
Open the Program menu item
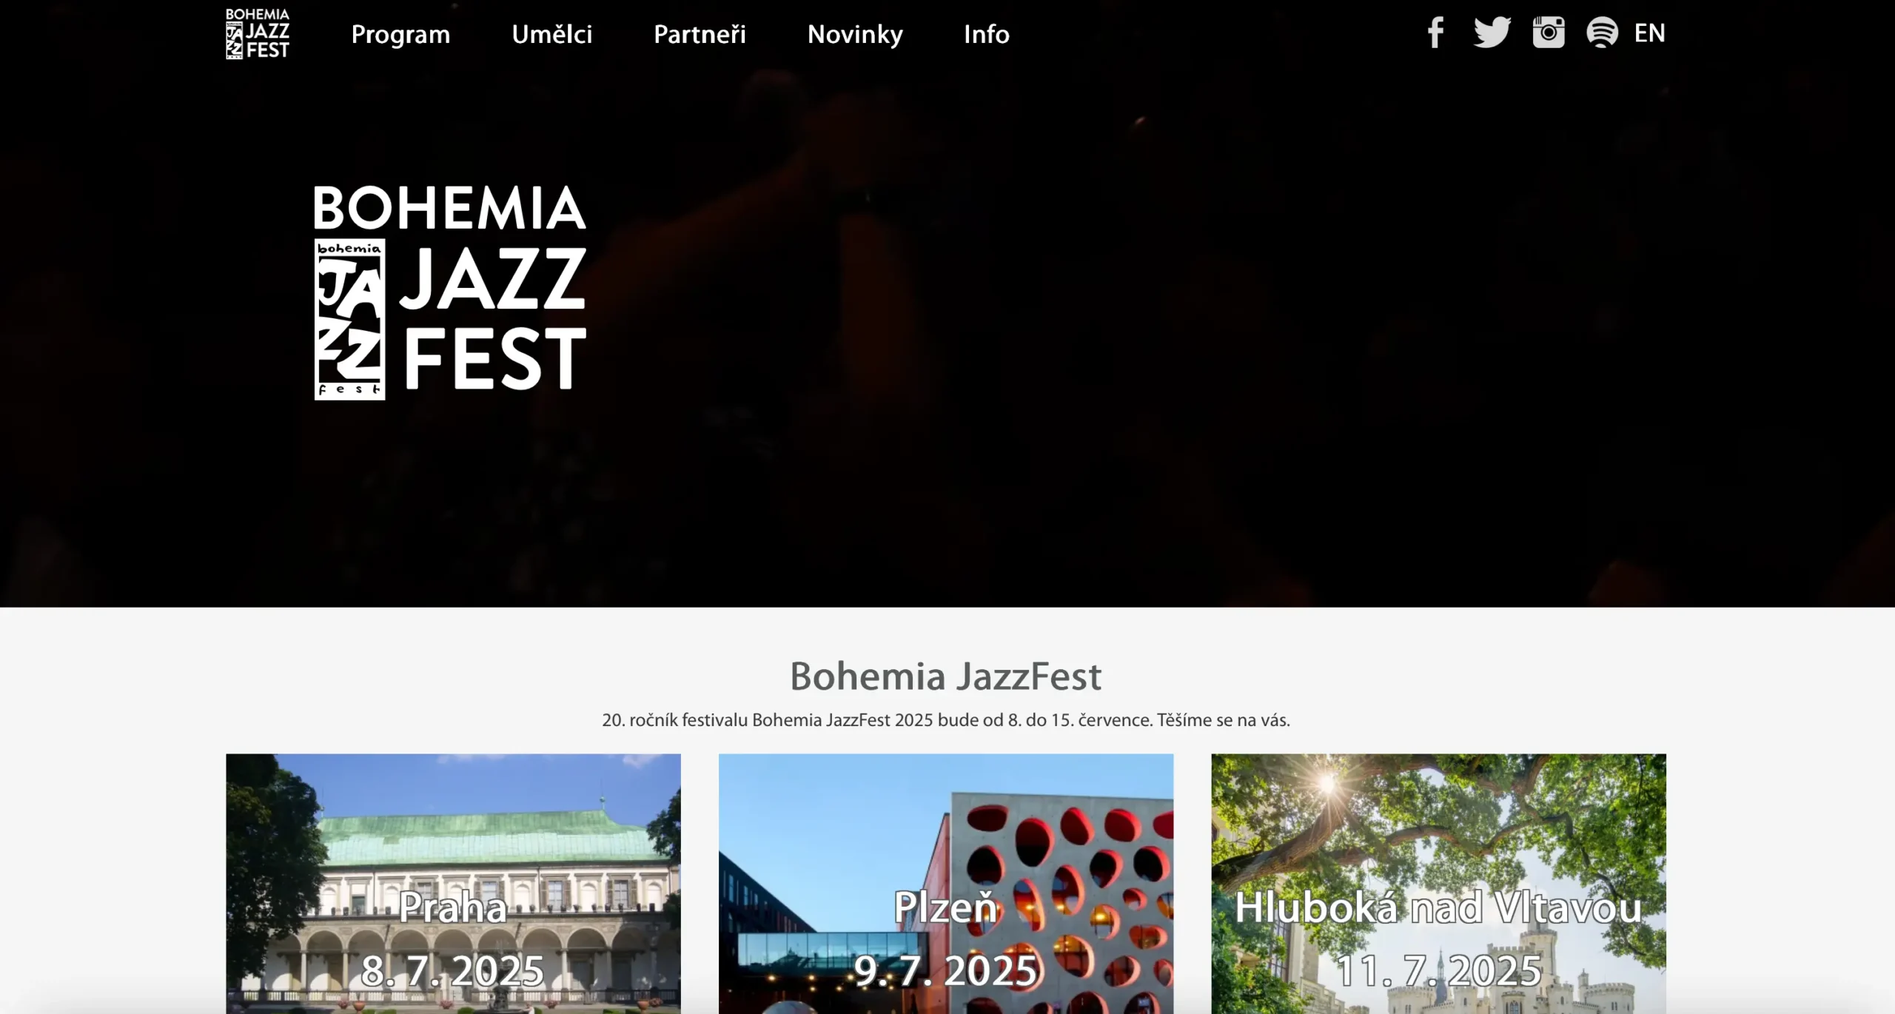[x=400, y=34]
